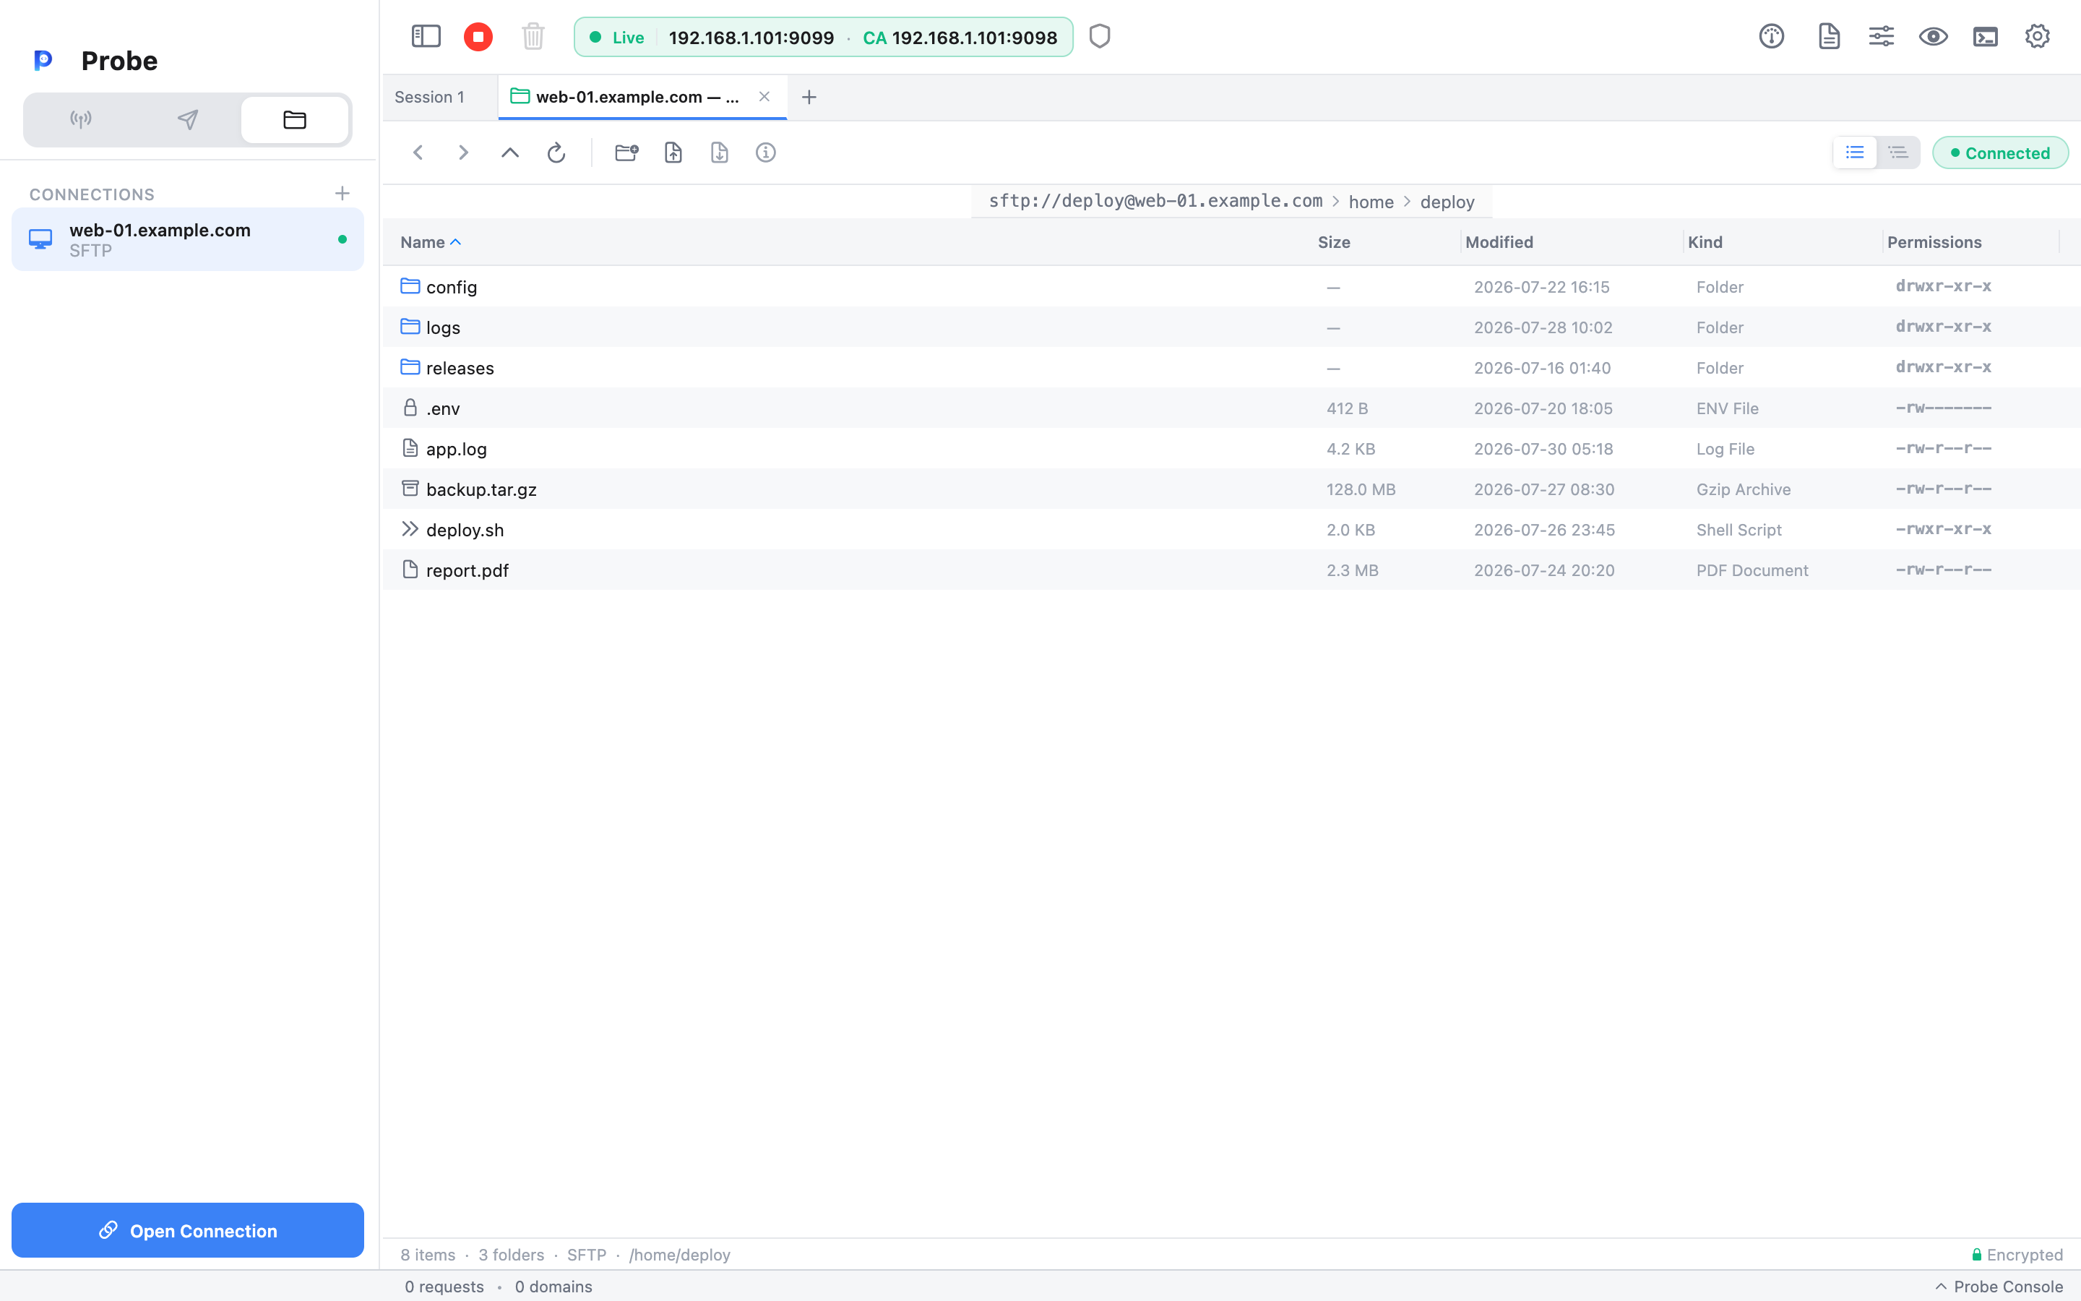This screenshot has width=2081, height=1301.
Task: Sort by the Name column header
Action: (431, 242)
